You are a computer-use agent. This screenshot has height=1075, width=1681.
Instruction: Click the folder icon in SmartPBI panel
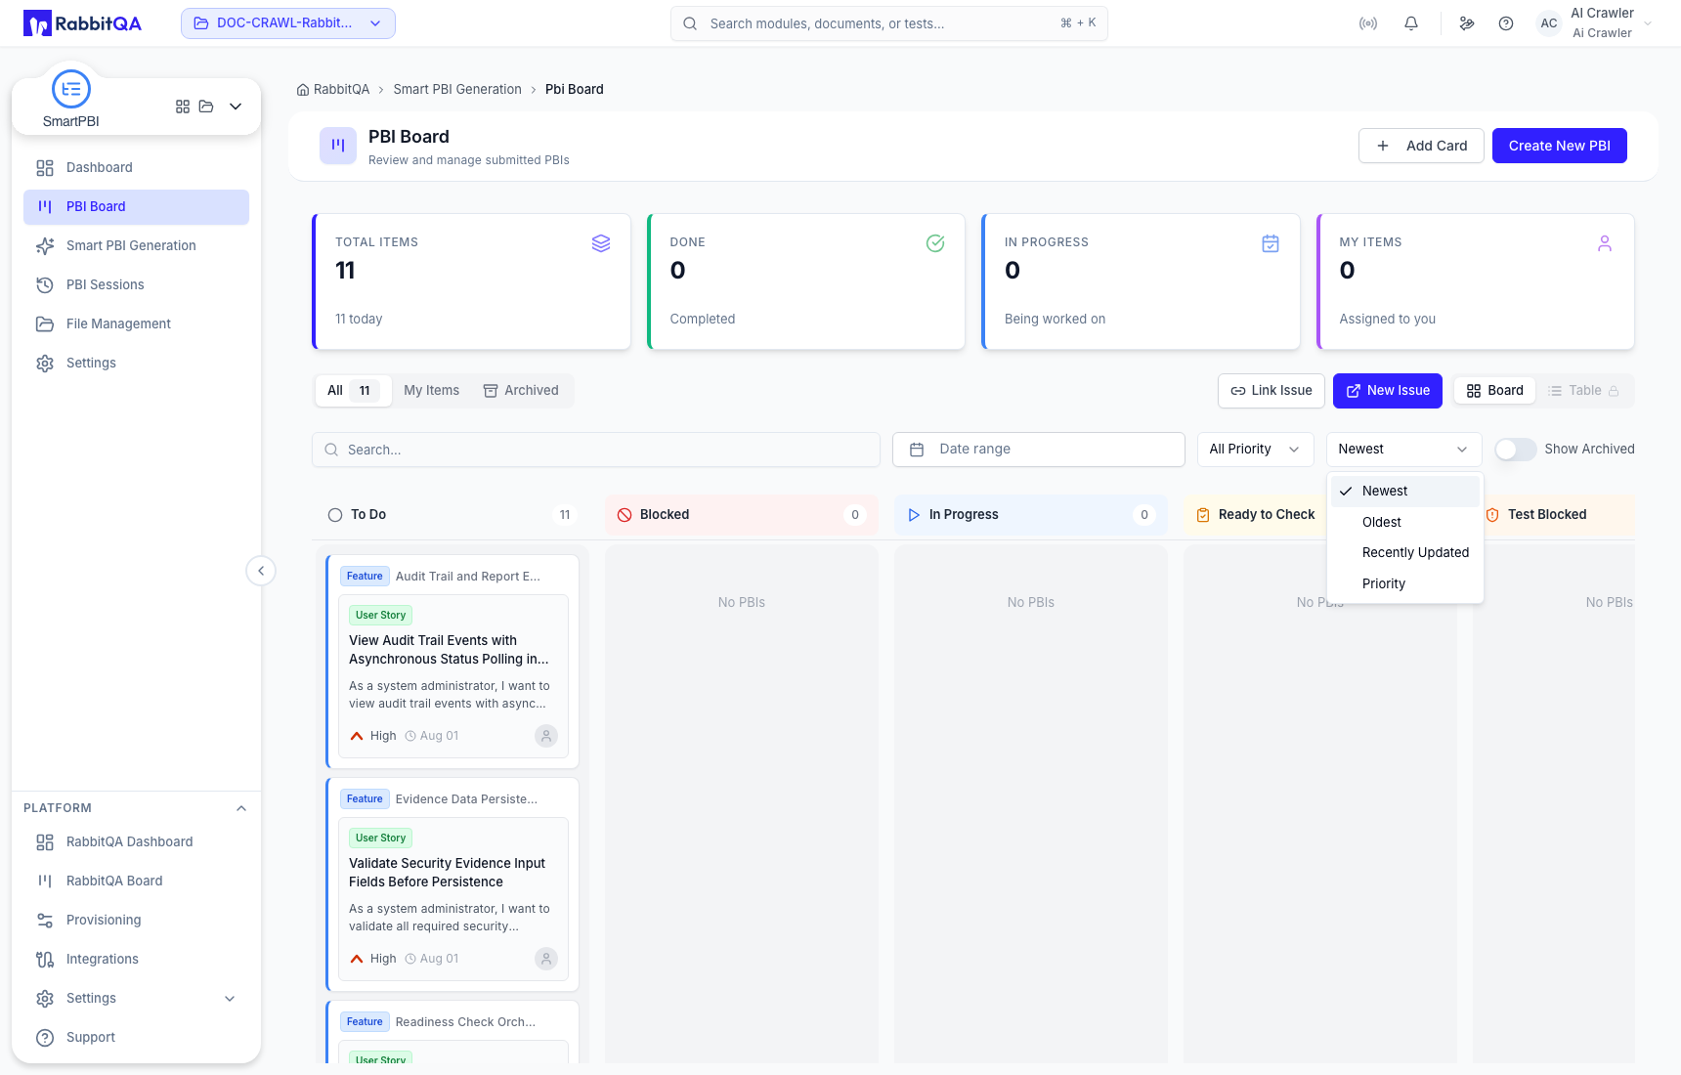coord(206,107)
